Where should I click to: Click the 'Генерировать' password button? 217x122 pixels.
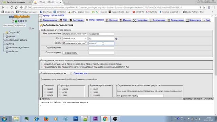(70, 53)
